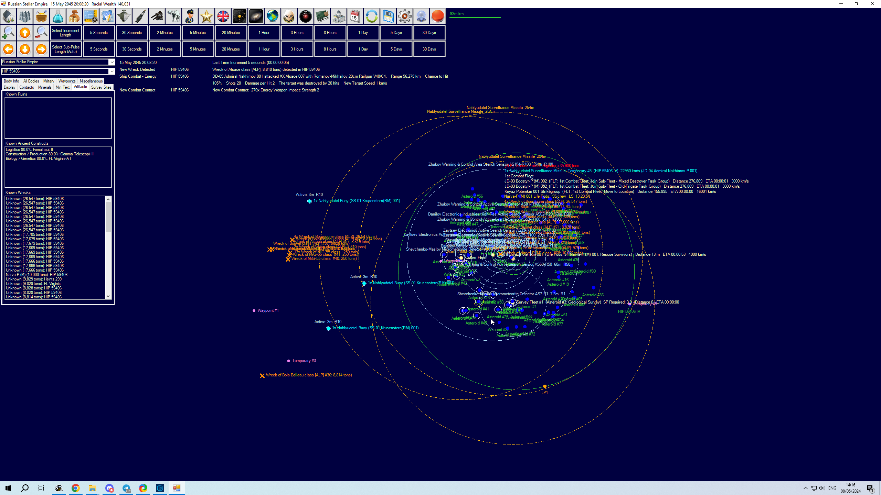
Task: Set sub-pulse length to 20 Minutes
Action: 231,49
